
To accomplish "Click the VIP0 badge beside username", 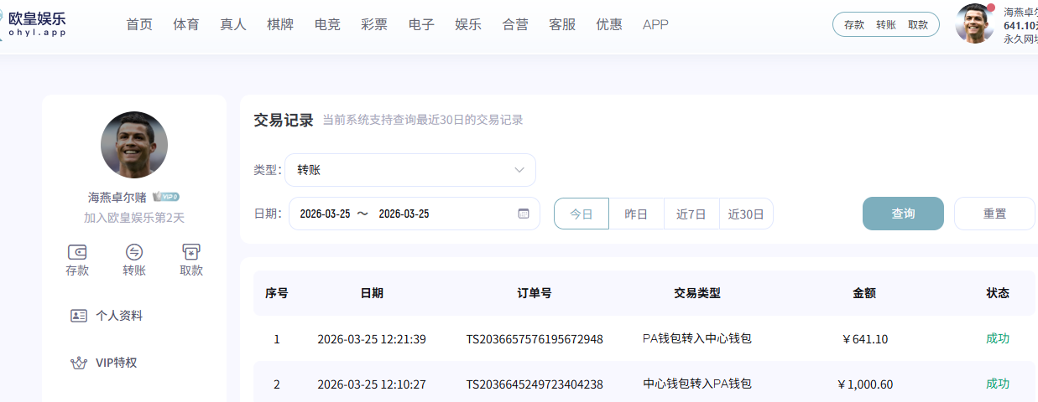I will pos(166,197).
